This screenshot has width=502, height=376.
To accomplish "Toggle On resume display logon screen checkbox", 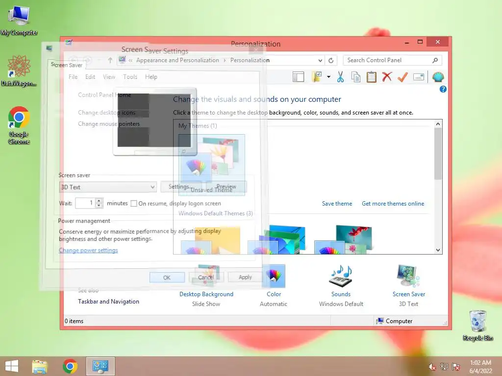I will coord(134,203).
